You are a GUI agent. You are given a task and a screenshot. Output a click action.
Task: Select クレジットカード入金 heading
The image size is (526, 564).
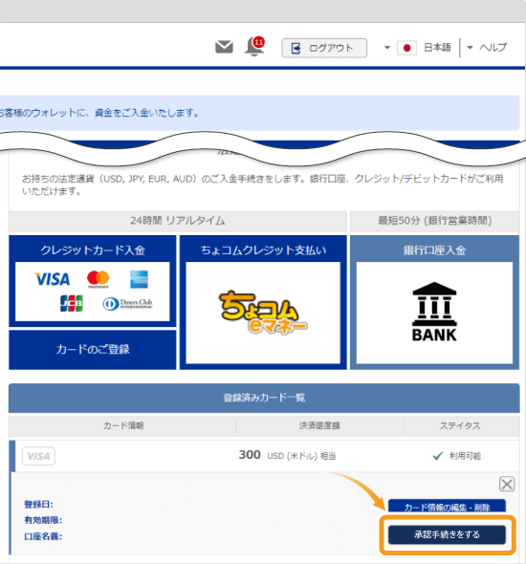click(93, 250)
